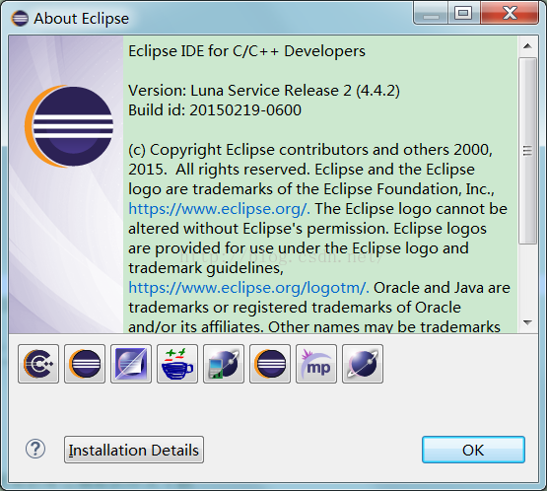This screenshot has height=491, width=547.
Task: Open the CDT feature icon with letter C
Action: [38, 364]
